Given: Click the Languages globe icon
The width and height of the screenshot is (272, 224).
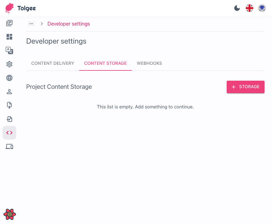Looking at the screenshot, I should click(x=9, y=78).
